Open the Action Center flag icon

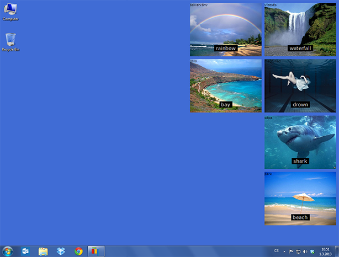291,251
